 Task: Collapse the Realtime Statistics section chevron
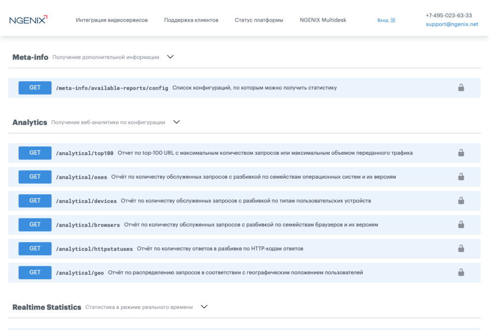(204, 307)
